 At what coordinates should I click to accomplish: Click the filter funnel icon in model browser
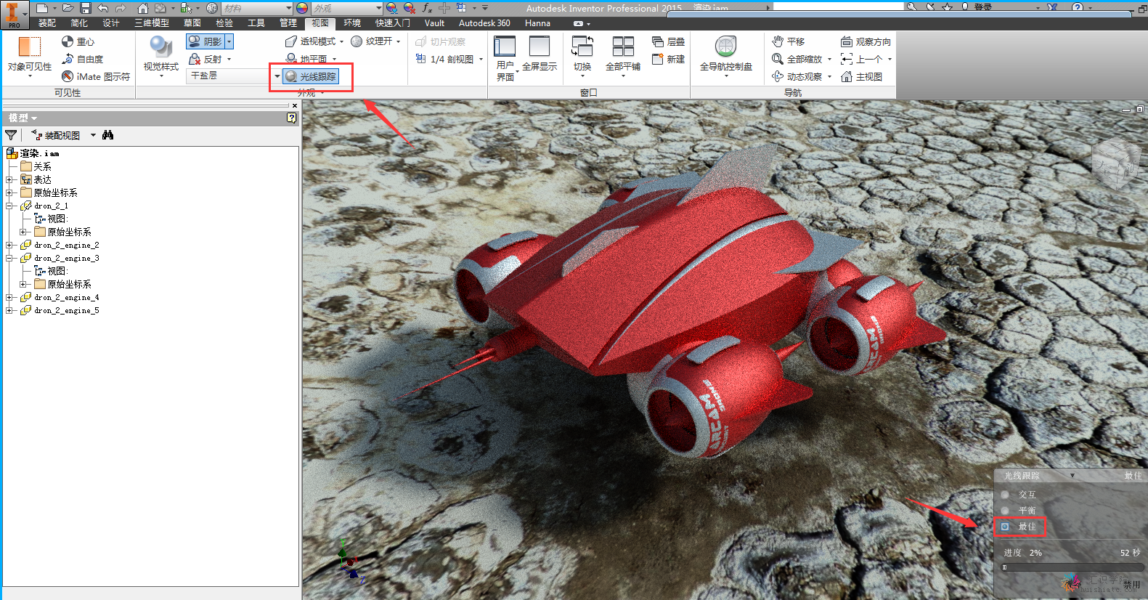pos(11,135)
